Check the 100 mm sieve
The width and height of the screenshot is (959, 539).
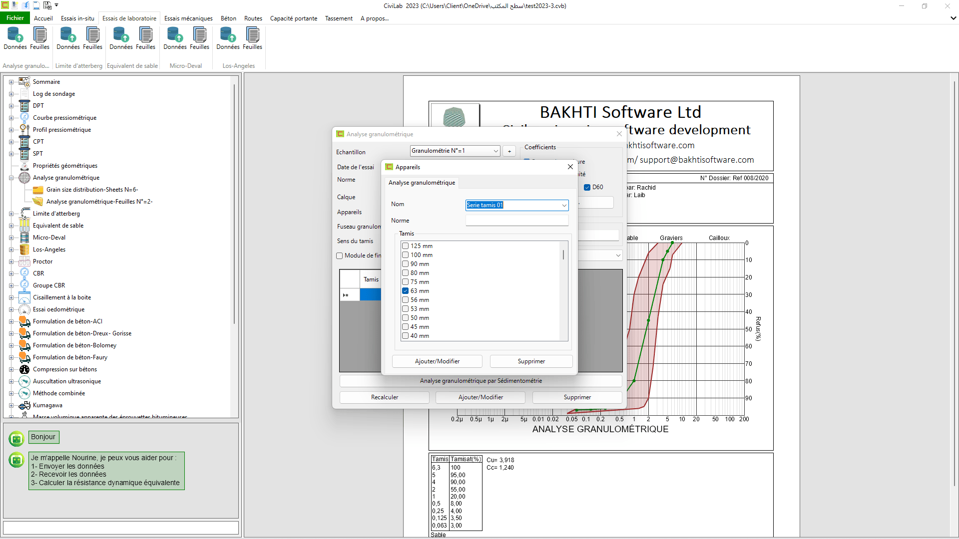(x=406, y=255)
